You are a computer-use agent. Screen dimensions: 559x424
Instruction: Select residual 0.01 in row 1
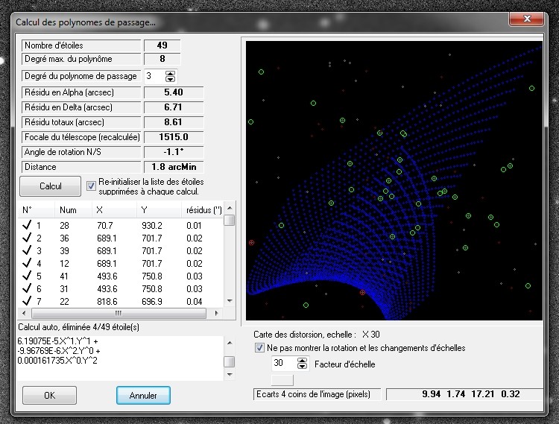tap(194, 226)
